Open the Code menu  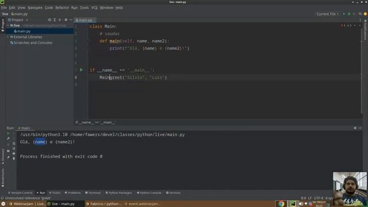tap(49, 7)
